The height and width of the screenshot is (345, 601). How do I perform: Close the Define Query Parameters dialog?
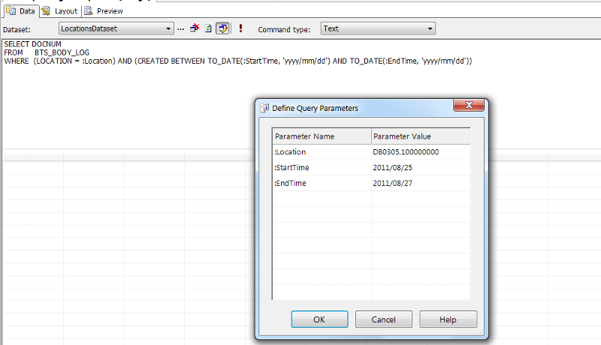pyautogui.click(x=469, y=105)
